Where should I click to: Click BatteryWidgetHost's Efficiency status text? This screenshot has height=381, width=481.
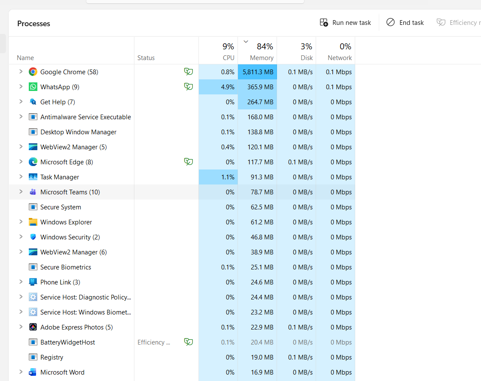coord(154,342)
